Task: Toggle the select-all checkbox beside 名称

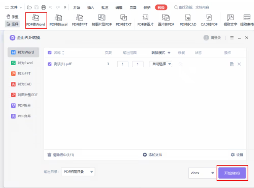Action: pyautogui.click(x=49, y=53)
